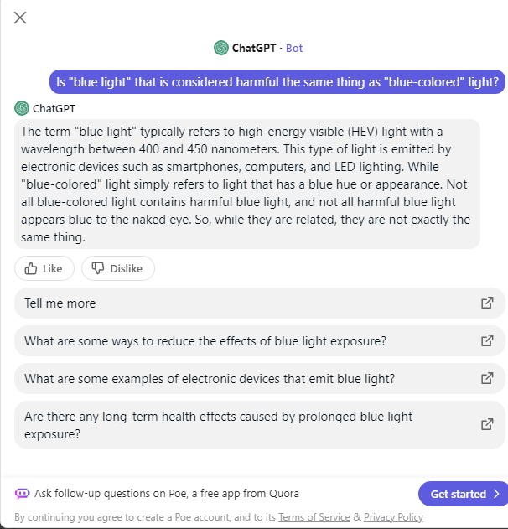Ask about long-term health effects question
The height and width of the screenshot is (529, 508).
click(218, 425)
